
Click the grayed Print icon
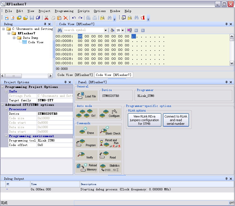point(95,18)
